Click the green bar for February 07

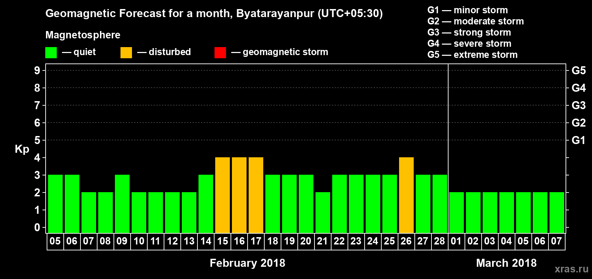(89, 212)
